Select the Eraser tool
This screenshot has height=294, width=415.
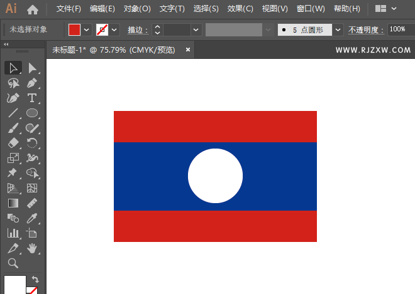(13, 143)
